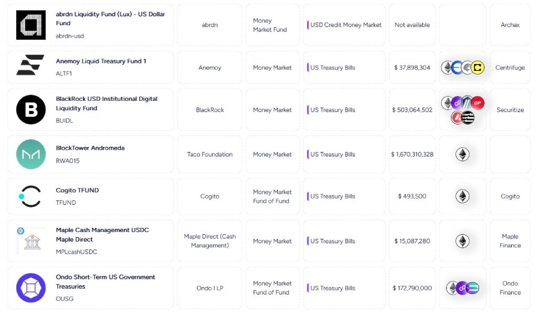This screenshot has width=539, height=315.
Task: Select the Taco Foundation issuer cell
Action: (x=210, y=154)
